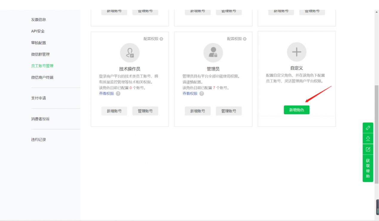Open 获取帮助 in the floating sidebar

368,168
